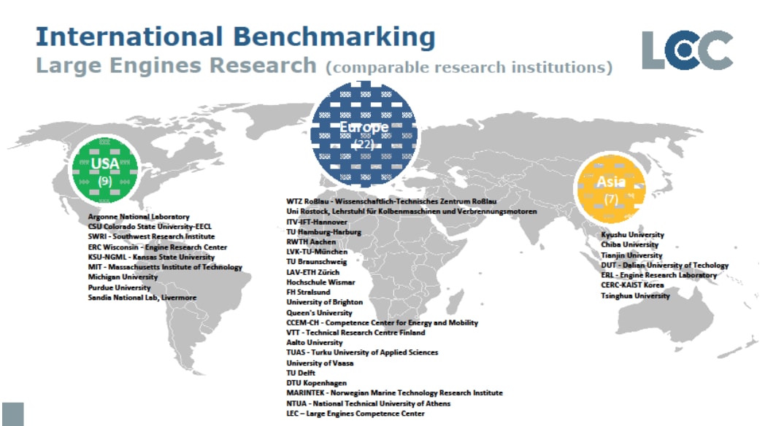Pick "TUAS - Turku University of Applied Sciences"
This screenshot has width=765, height=426.
362,352
